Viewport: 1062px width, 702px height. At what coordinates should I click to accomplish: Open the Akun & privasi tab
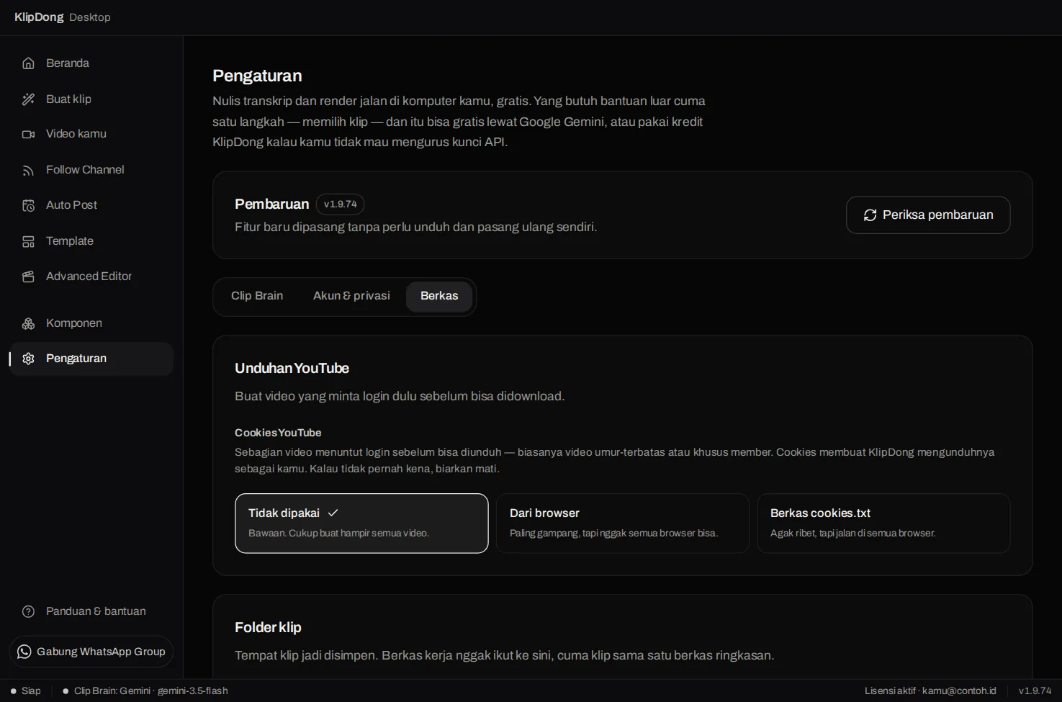[x=351, y=296]
